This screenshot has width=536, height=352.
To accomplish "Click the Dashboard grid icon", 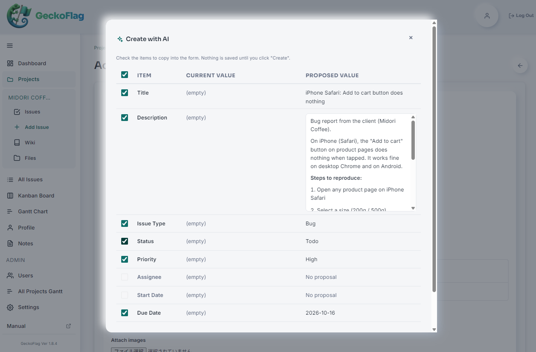I will [x=10, y=63].
